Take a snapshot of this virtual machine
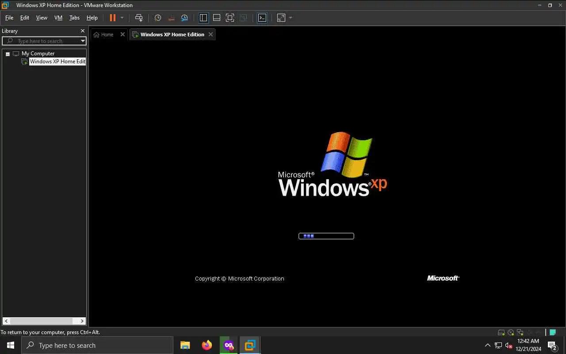 (157, 18)
